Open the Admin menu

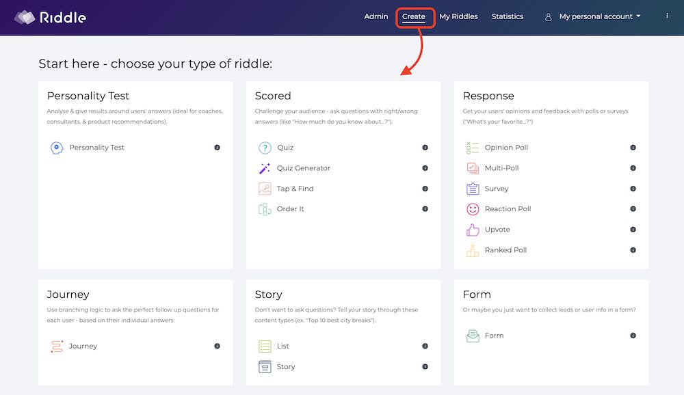tap(376, 16)
